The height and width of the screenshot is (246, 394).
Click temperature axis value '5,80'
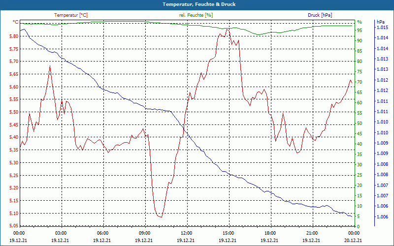pyautogui.click(x=14, y=36)
